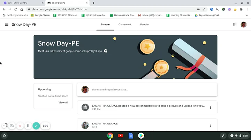Pause the screen recording

coord(28,126)
